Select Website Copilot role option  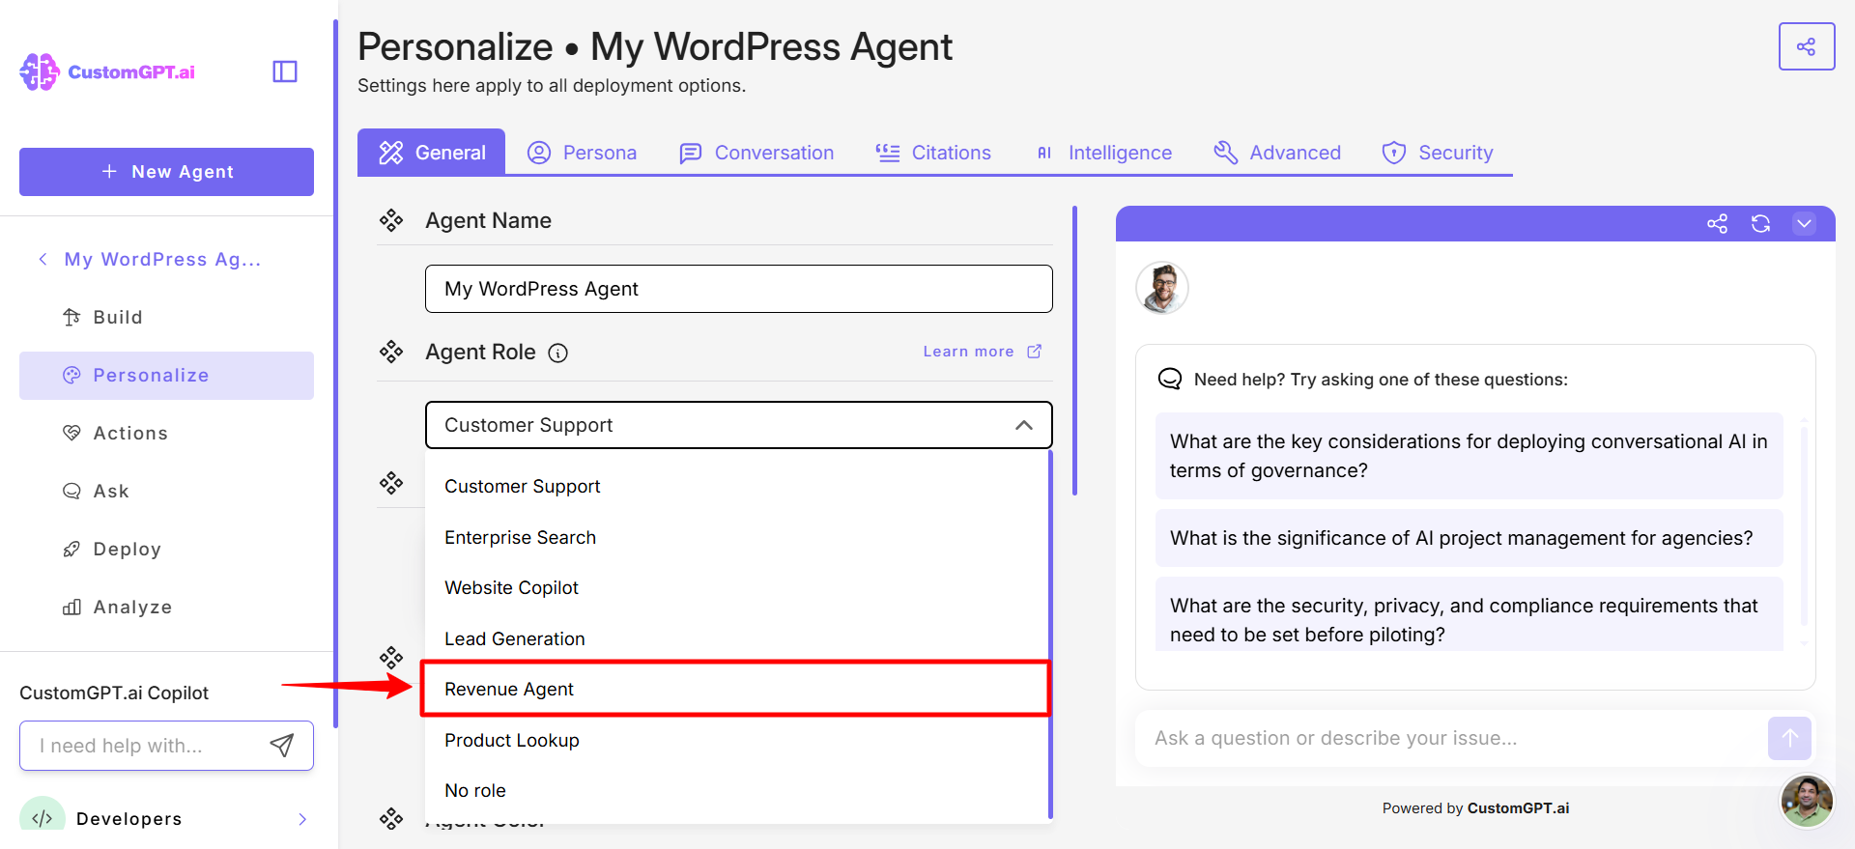(736, 588)
